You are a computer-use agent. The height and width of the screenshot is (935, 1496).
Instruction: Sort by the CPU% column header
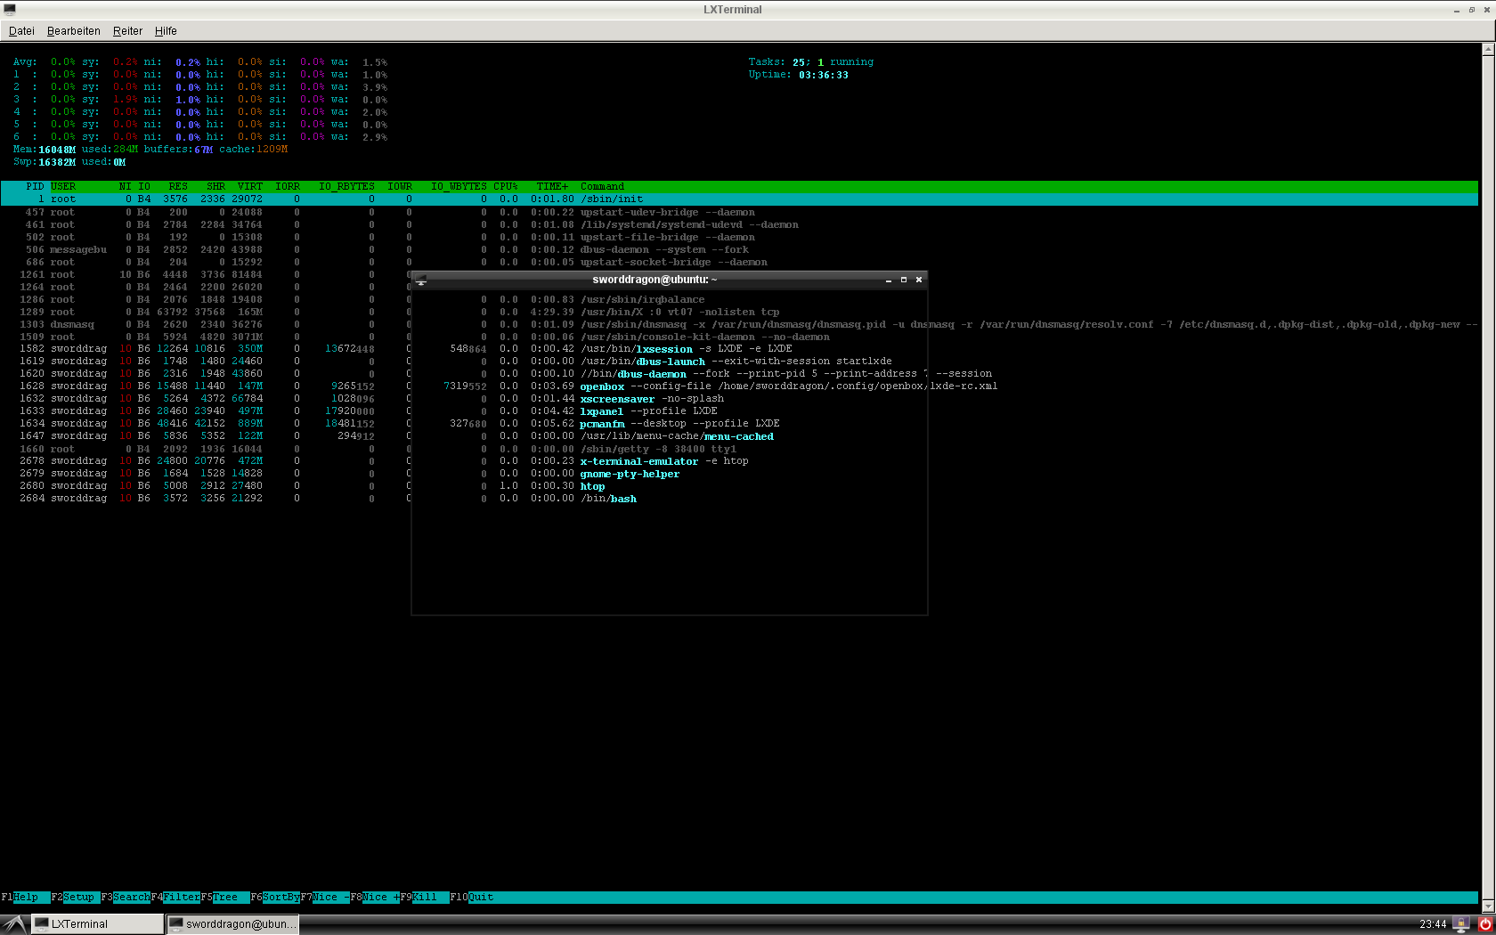505,187
